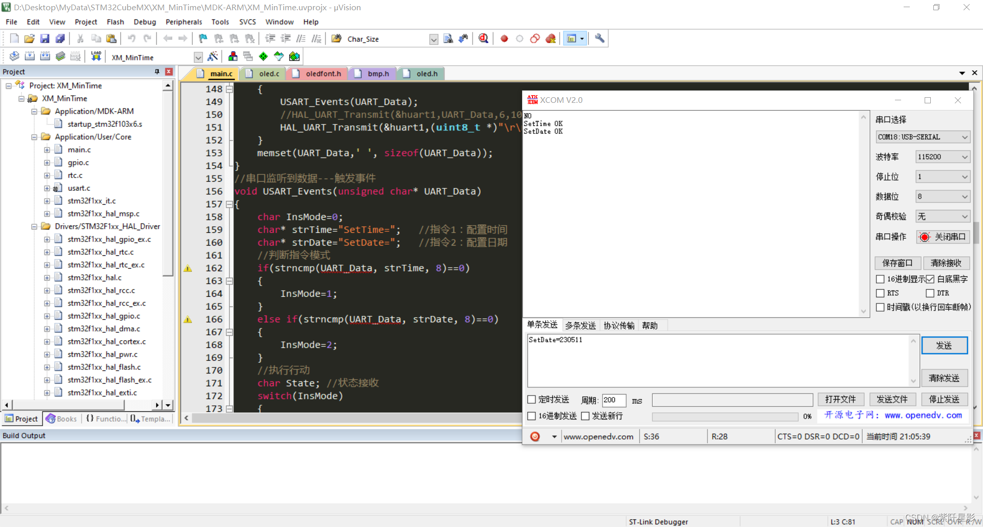Open the 奇偶校验 parity dropdown
This screenshot has width=983, height=527.
click(943, 216)
